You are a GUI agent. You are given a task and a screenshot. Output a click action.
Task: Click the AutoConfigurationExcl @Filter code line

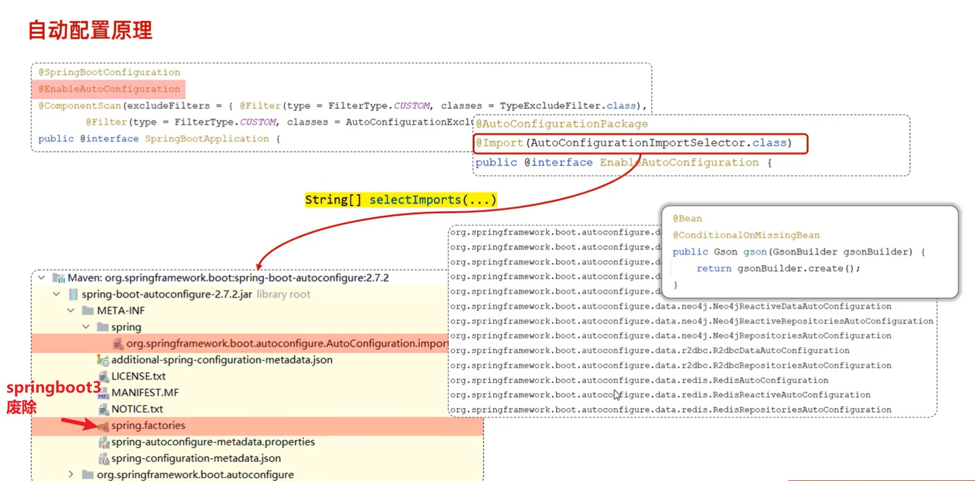[x=280, y=122]
